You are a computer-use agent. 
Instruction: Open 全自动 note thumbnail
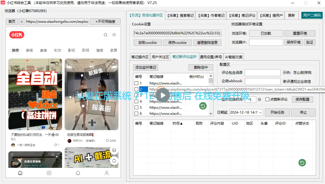(35, 94)
